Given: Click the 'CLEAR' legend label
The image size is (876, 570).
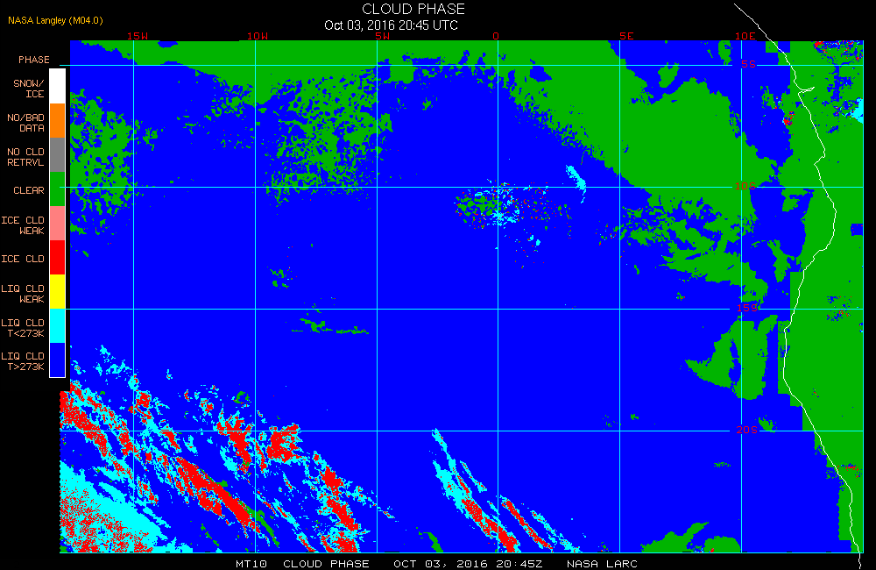Looking at the screenshot, I should [x=29, y=190].
